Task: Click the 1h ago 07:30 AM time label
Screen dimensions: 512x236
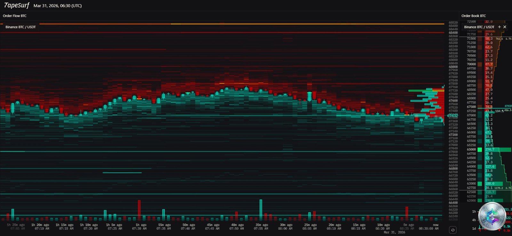Action: point(139,227)
